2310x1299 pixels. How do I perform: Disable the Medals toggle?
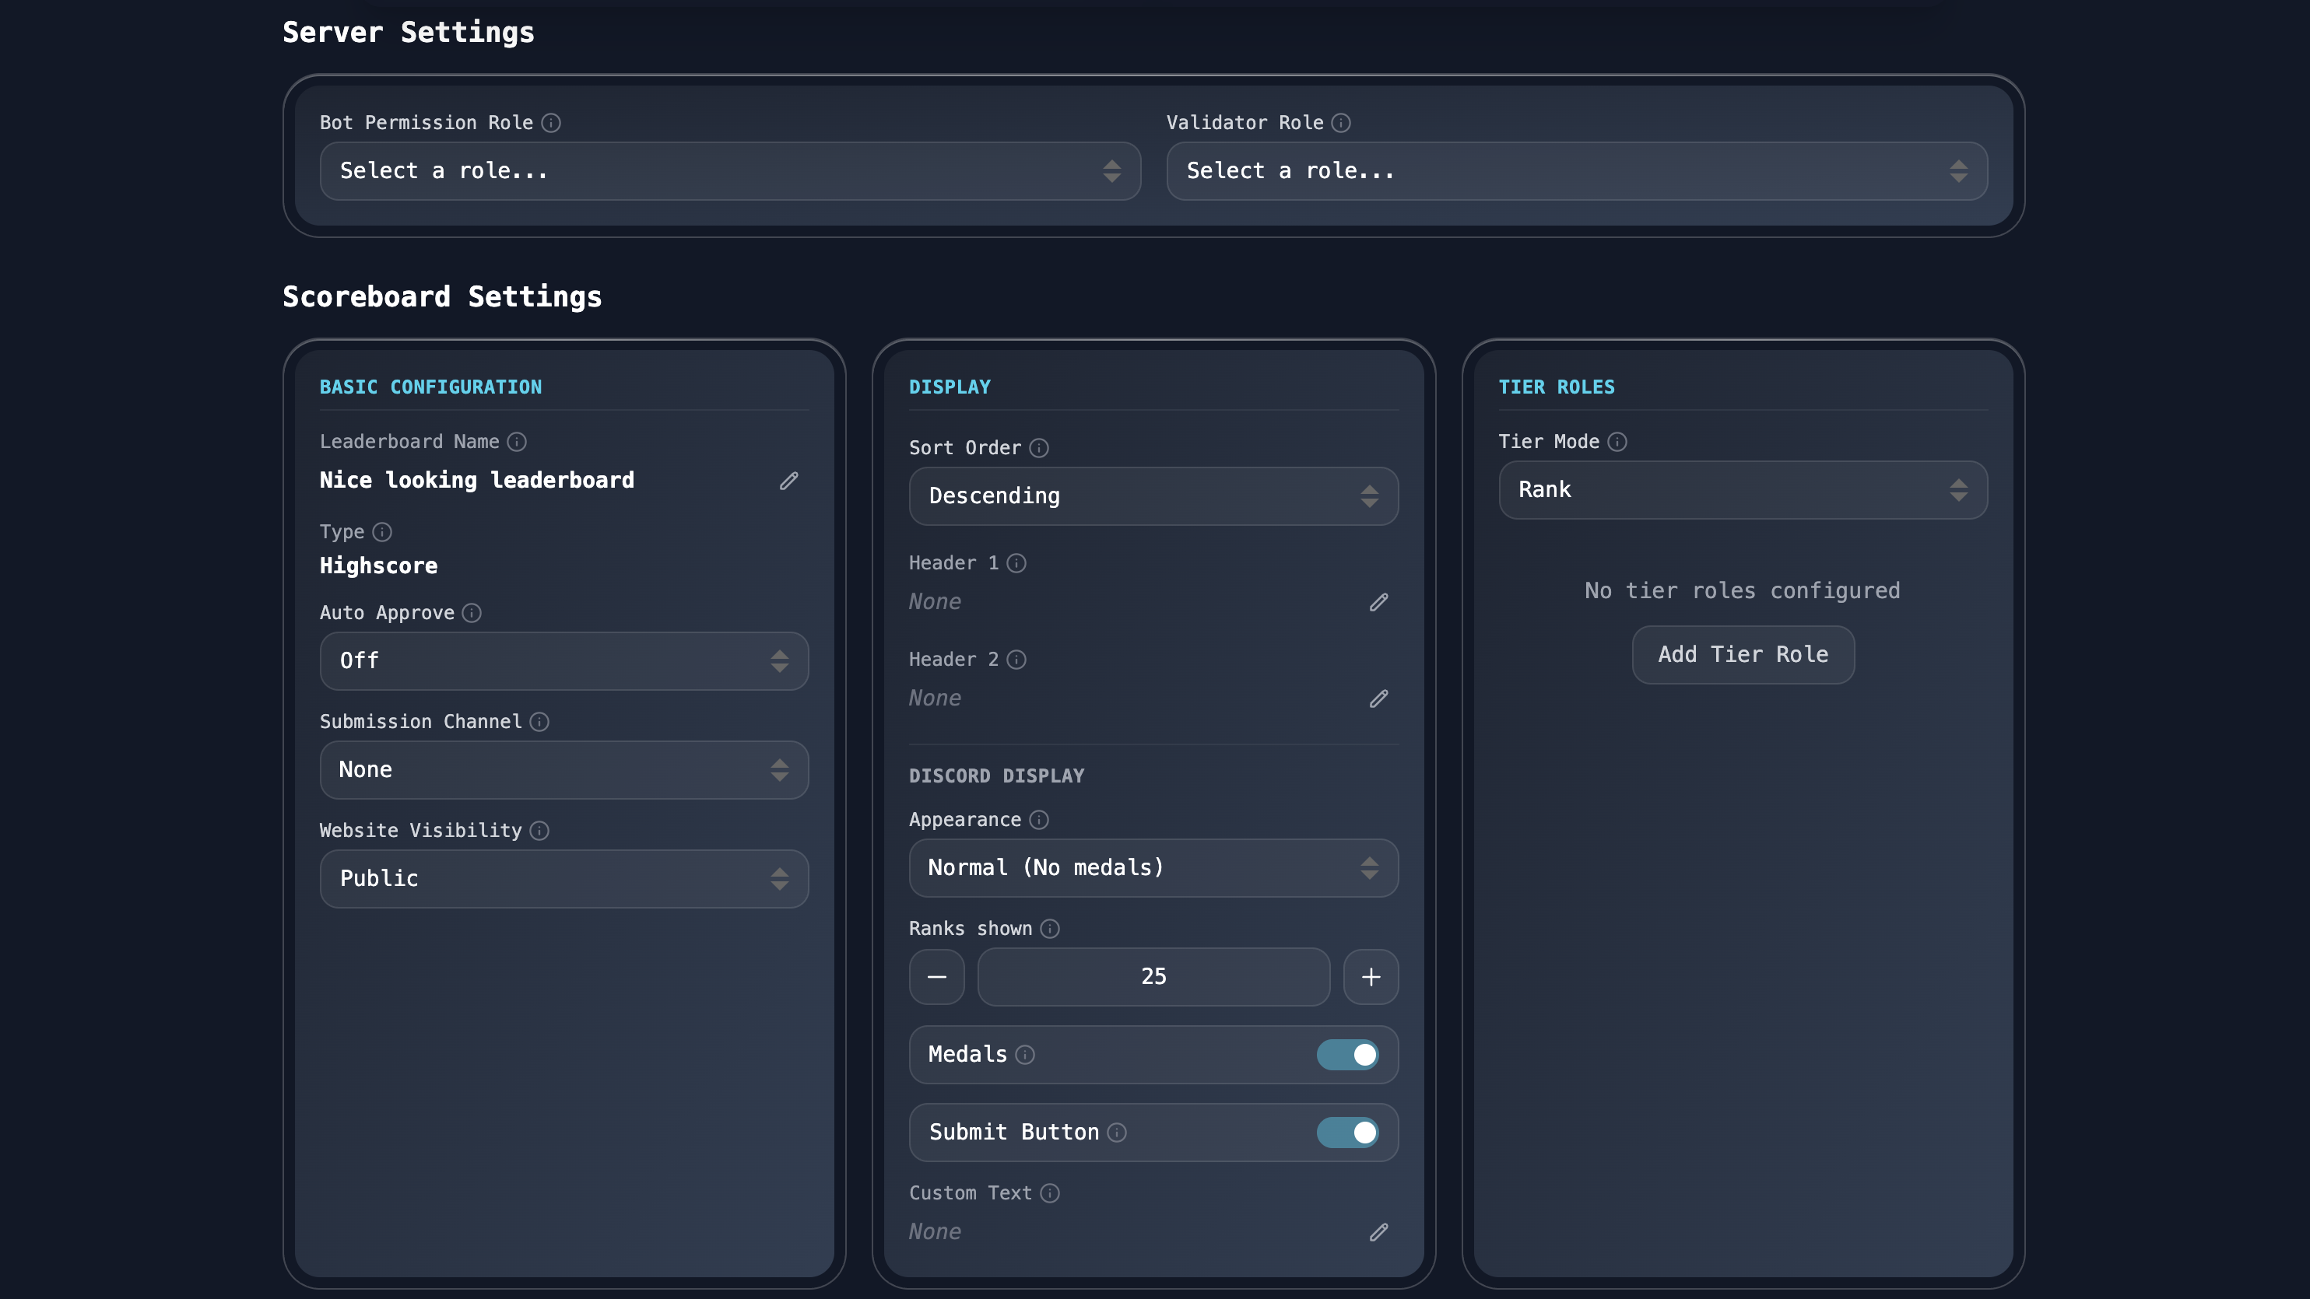click(x=1348, y=1054)
